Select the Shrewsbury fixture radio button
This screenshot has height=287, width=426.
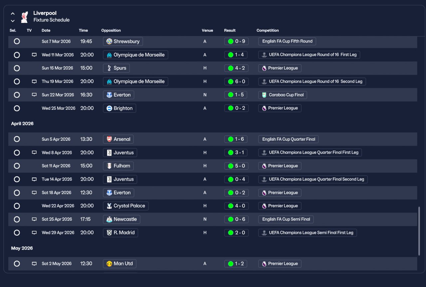(17, 41)
